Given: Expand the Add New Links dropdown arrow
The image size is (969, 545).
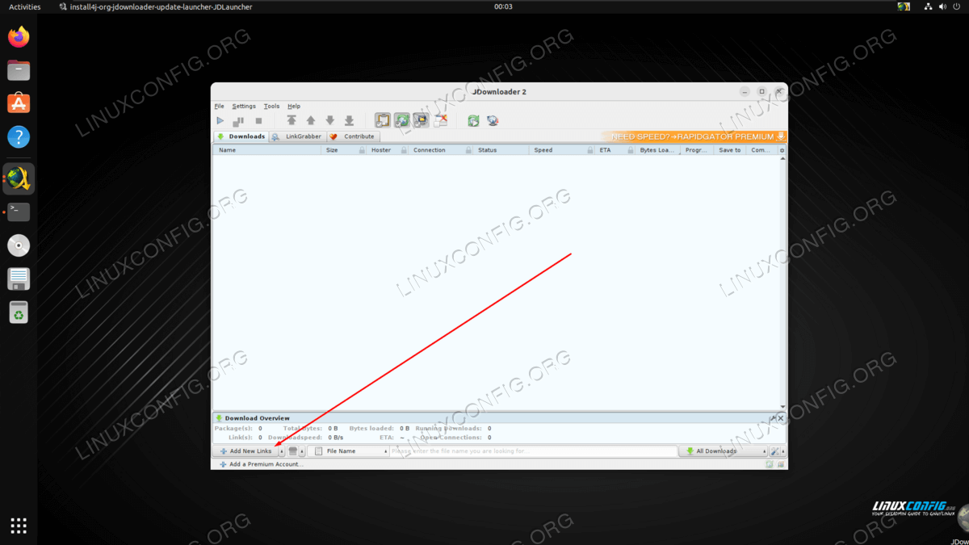Looking at the screenshot, I should pyautogui.click(x=282, y=451).
